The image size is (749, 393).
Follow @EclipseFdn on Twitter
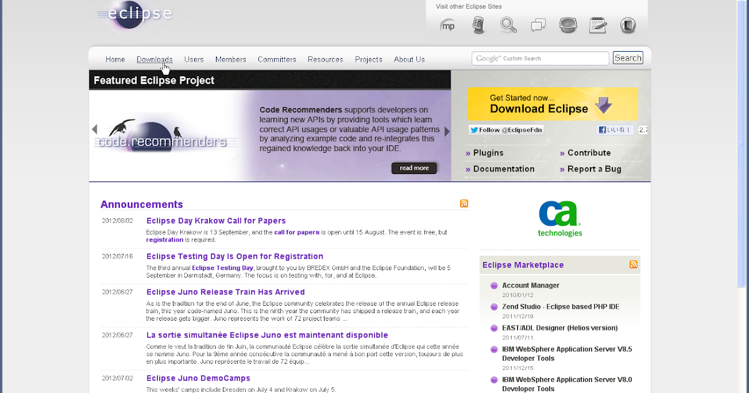click(506, 130)
